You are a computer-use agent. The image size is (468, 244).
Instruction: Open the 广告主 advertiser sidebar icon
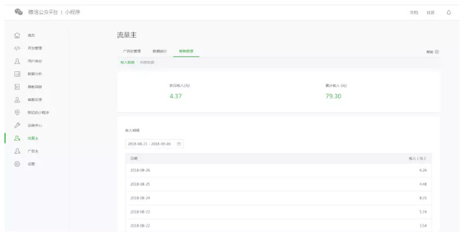18,151
